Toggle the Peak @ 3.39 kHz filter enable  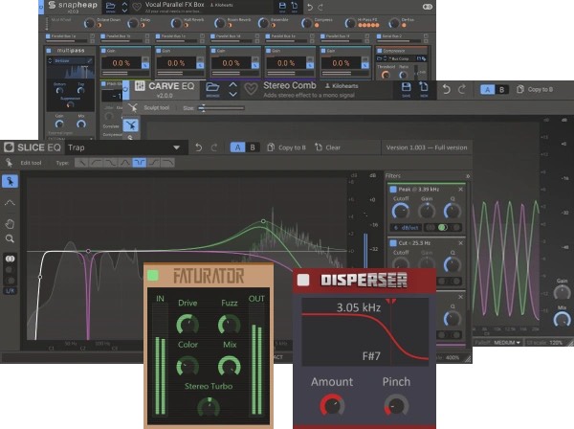393,189
